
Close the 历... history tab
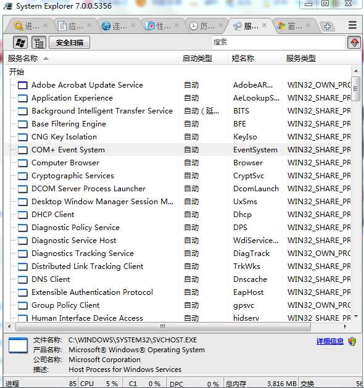click(x=220, y=25)
